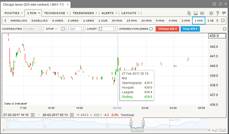Open help question mark icon
The height and width of the screenshot is (134, 229).
tap(218, 13)
